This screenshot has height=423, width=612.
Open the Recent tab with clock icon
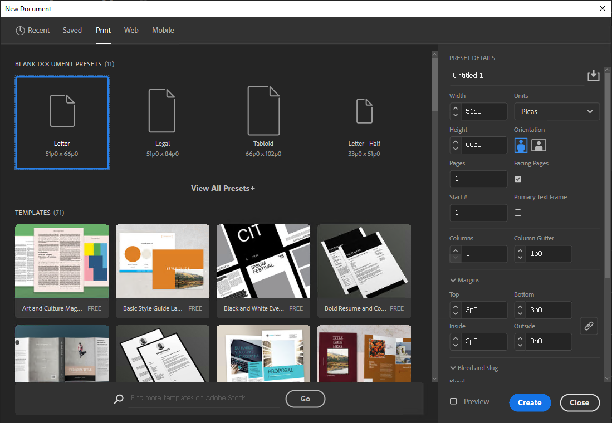(x=33, y=31)
